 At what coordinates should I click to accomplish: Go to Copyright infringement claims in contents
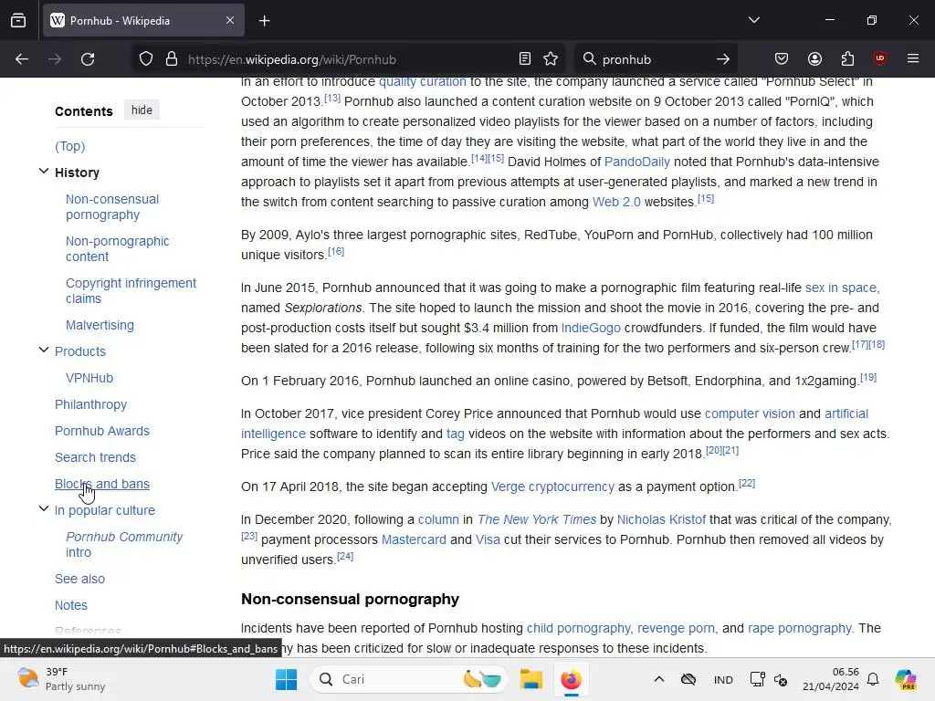(x=131, y=291)
